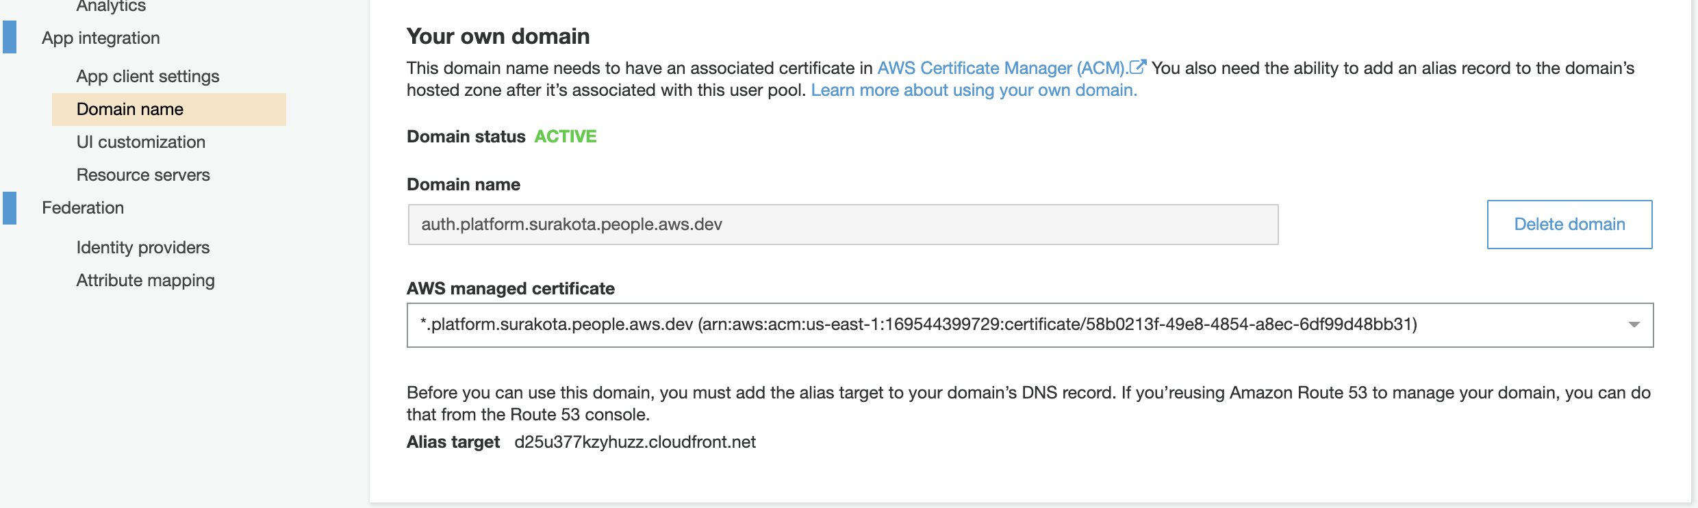Open the ACM external link icon

pyautogui.click(x=1137, y=67)
